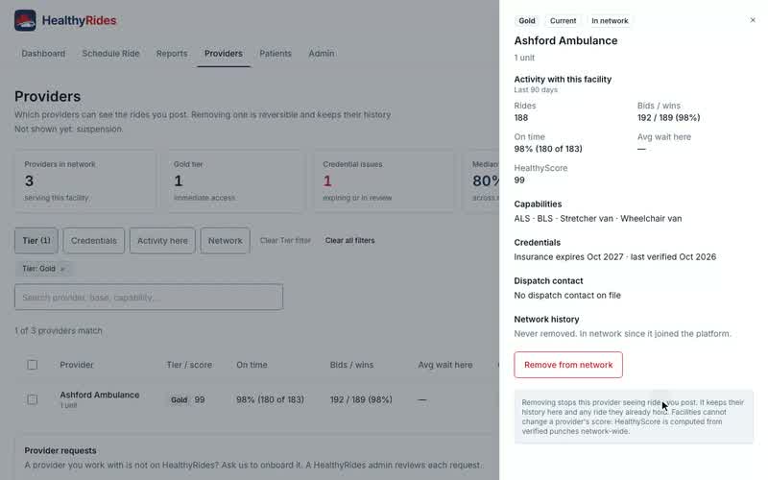Click the Credential issues summary card
Viewport: 768px width, 480px height.
[384, 180]
